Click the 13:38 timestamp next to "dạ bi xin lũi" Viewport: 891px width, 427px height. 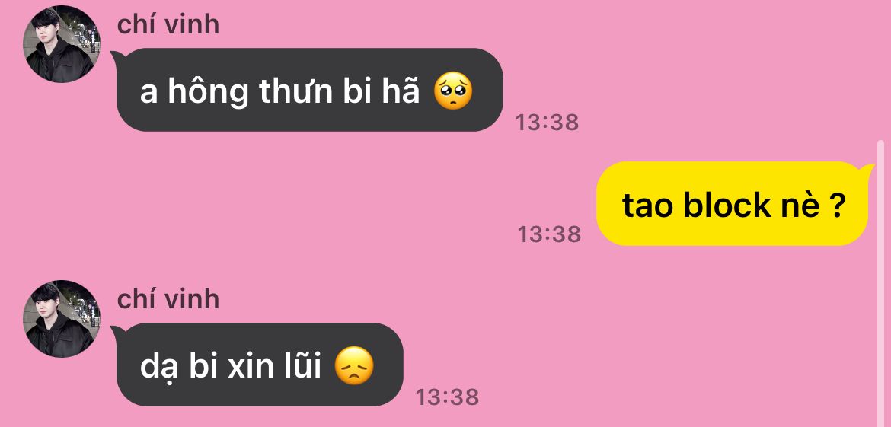[447, 397]
